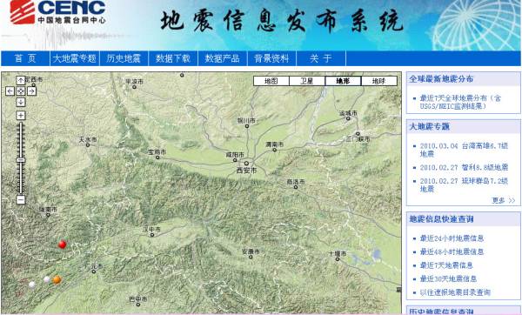This screenshot has width=522, height=315.
Task: Go to the 大地震专题 menu item
Action: coord(75,58)
